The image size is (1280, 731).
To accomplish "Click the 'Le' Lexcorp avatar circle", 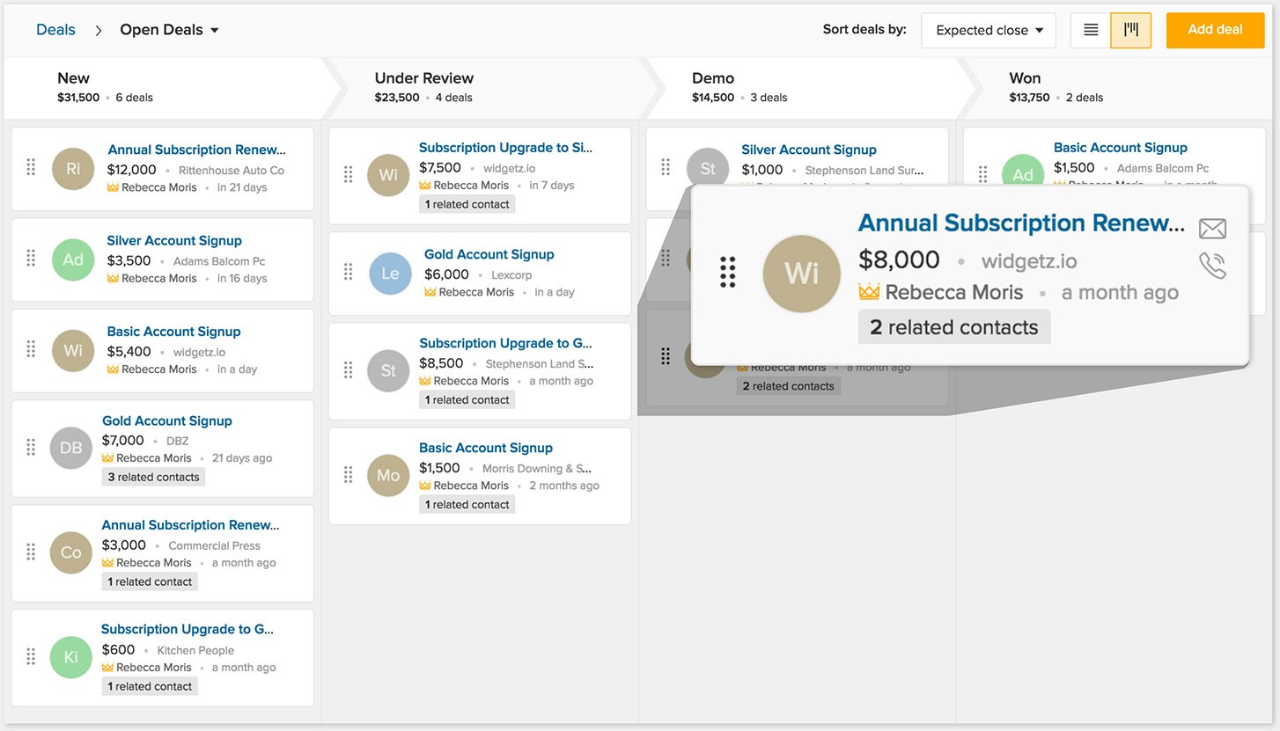I will coord(390,274).
